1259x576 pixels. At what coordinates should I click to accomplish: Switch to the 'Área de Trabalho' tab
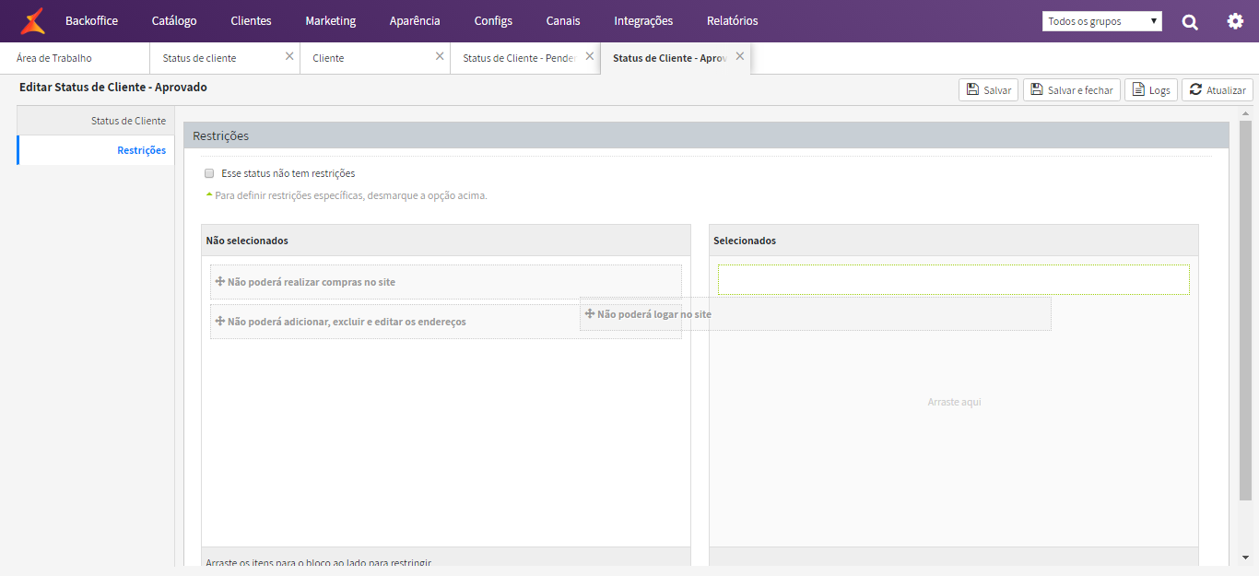point(75,58)
